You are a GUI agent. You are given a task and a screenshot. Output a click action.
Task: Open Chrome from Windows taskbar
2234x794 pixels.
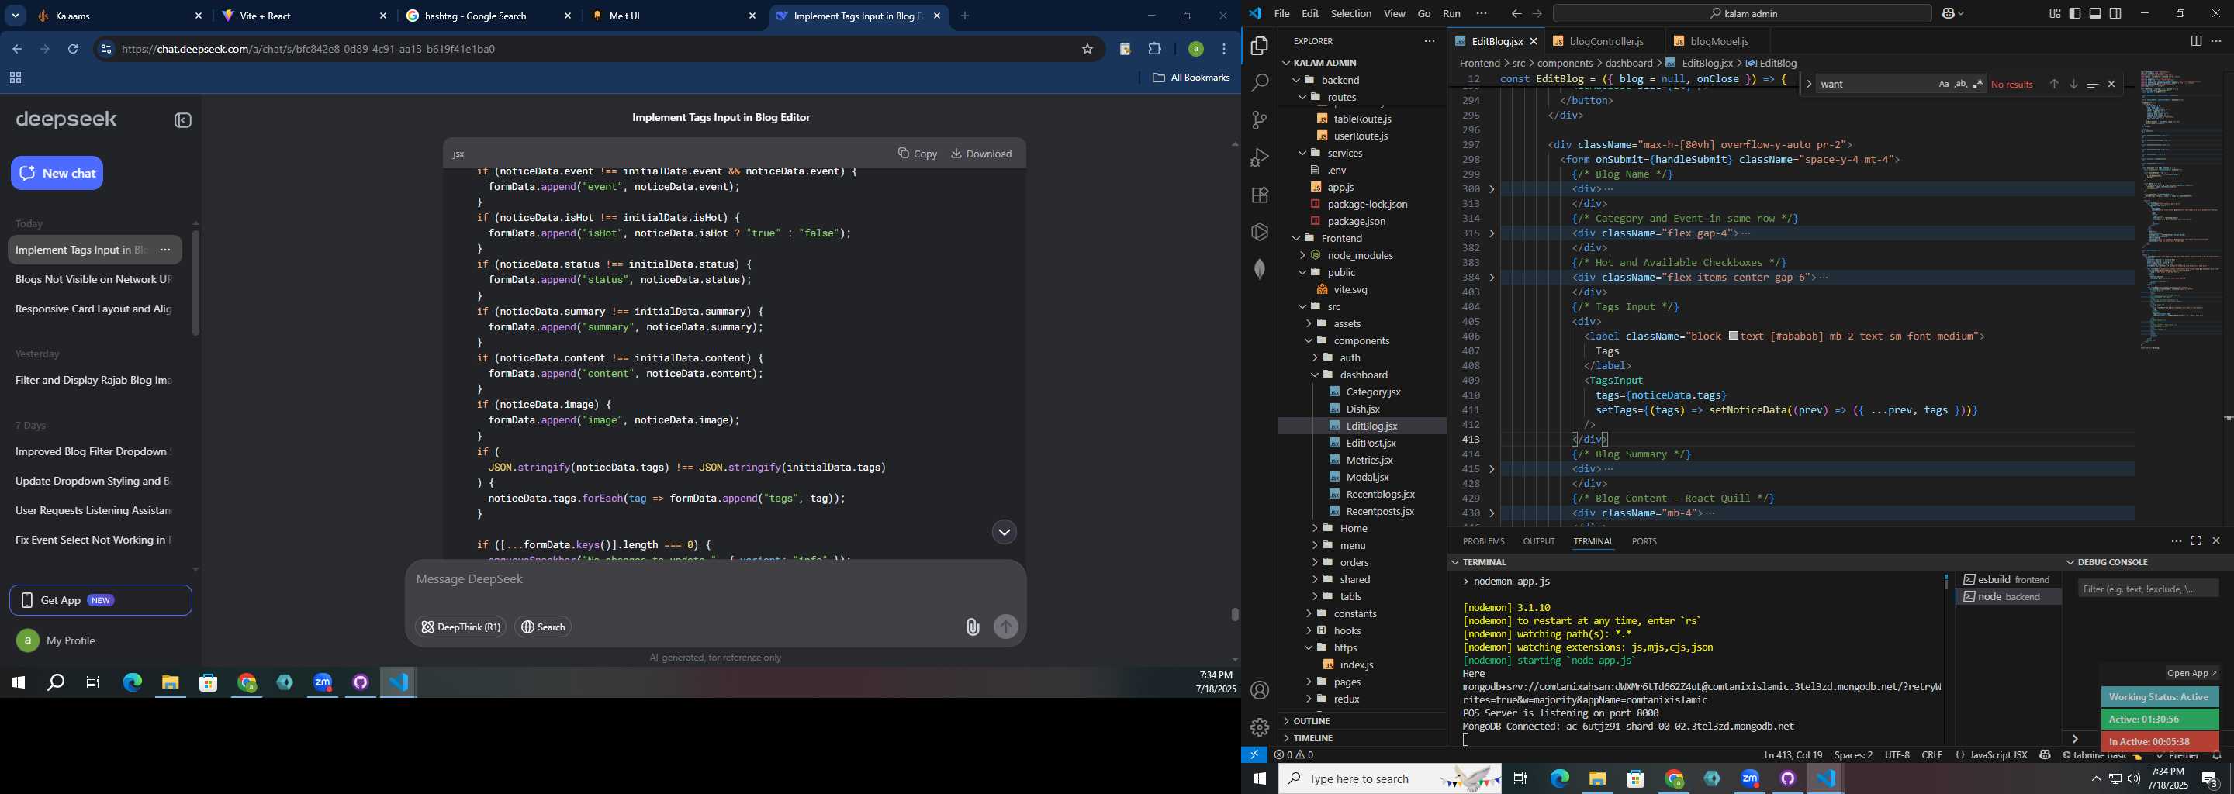[x=247, y=683]
